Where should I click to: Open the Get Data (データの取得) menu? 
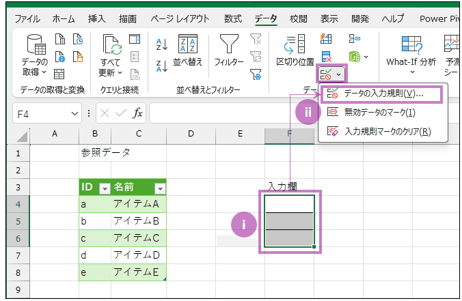[x=35, y=55]
